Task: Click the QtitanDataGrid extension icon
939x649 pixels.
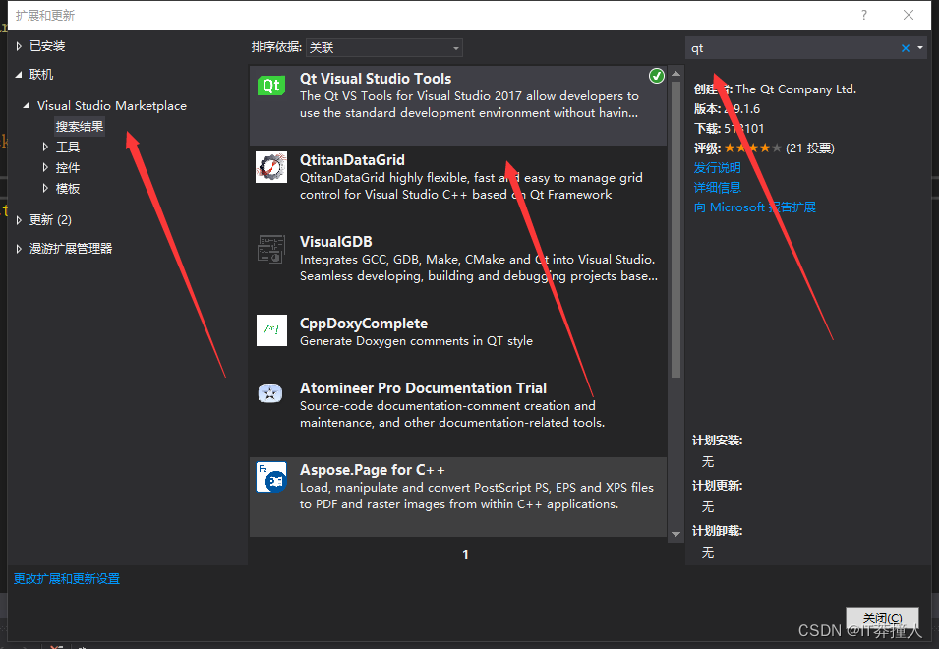Action: point(271,167)
